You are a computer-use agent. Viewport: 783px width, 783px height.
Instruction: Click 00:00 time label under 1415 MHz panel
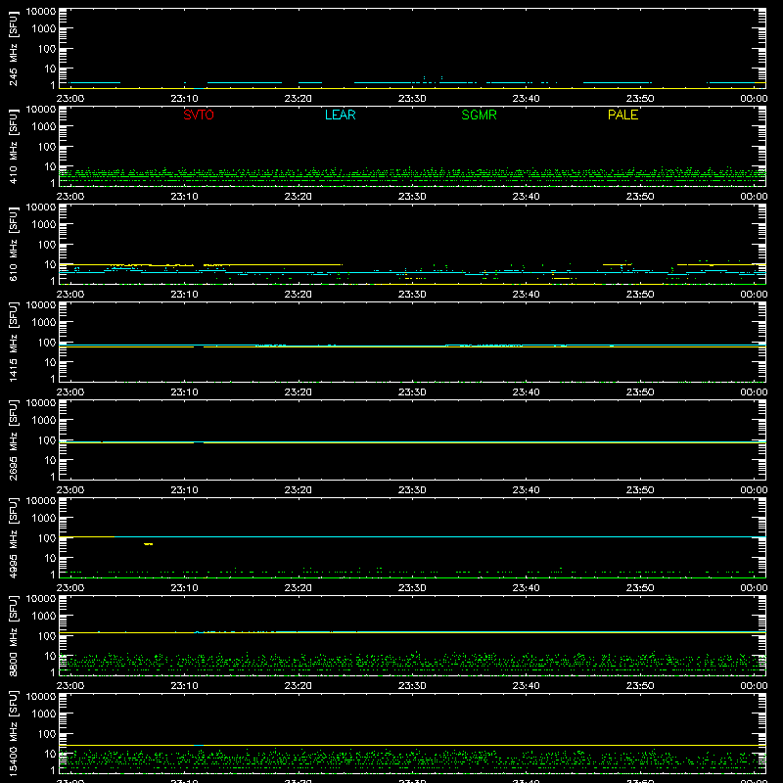(x=754, y=392)
